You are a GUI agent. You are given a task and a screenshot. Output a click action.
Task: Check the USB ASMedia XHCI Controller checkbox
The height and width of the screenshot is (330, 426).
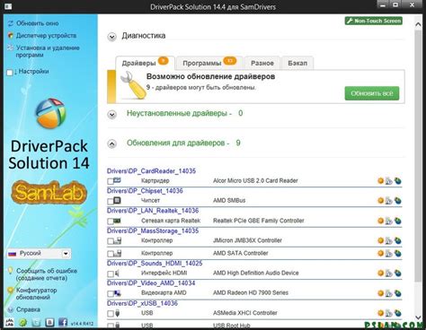point(111,314)
